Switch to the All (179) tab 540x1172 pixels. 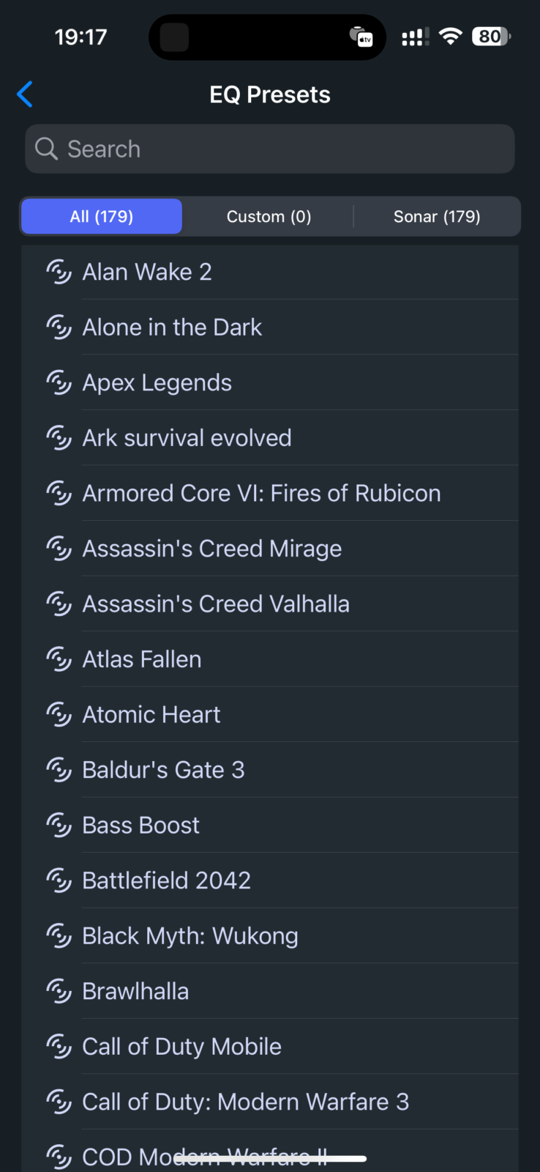click(x=102, y=217)
